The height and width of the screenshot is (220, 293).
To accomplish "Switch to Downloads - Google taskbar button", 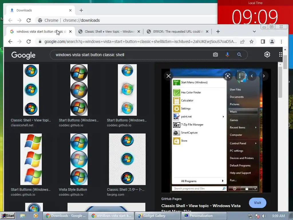I will click(x=66, y=216).
